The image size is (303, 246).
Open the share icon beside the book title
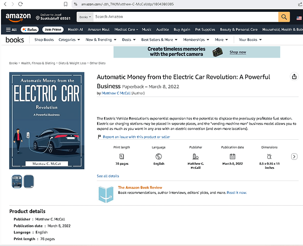pyautogui.click(x=294, y=77)
